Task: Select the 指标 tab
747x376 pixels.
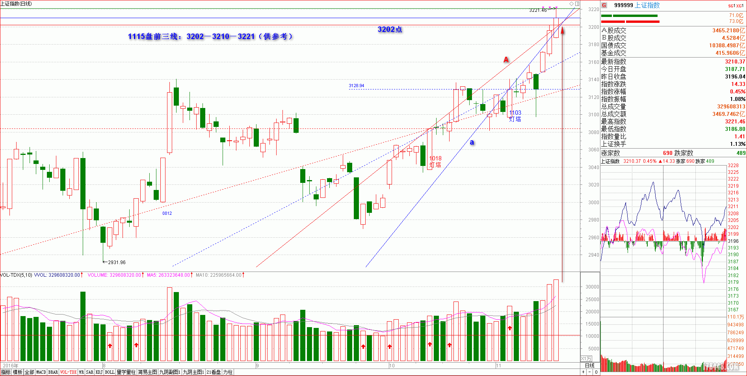Action: 6,372
